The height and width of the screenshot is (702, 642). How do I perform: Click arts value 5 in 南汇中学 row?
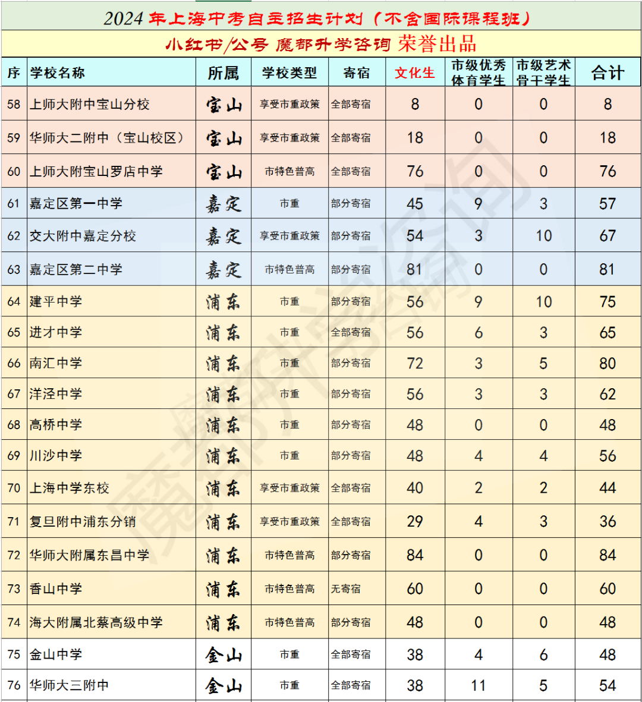tap(543, 363)
